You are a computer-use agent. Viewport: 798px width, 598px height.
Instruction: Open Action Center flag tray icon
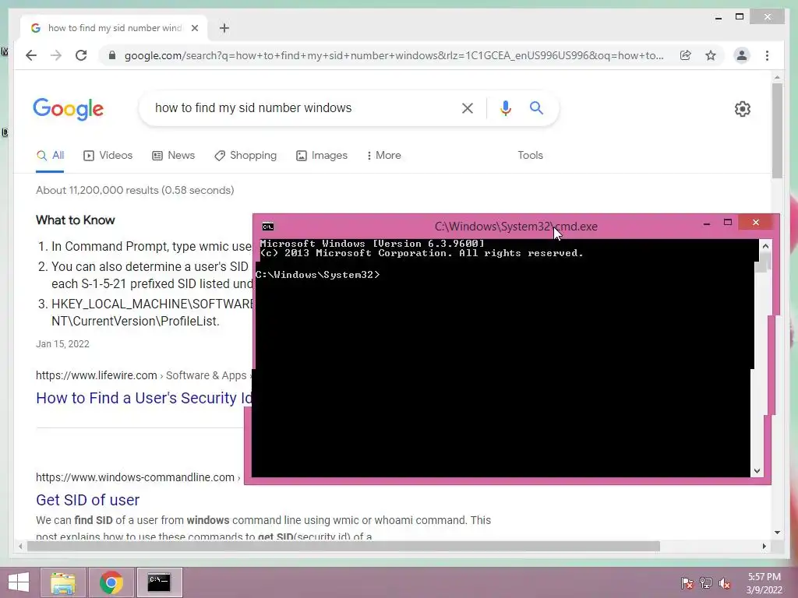687,583
